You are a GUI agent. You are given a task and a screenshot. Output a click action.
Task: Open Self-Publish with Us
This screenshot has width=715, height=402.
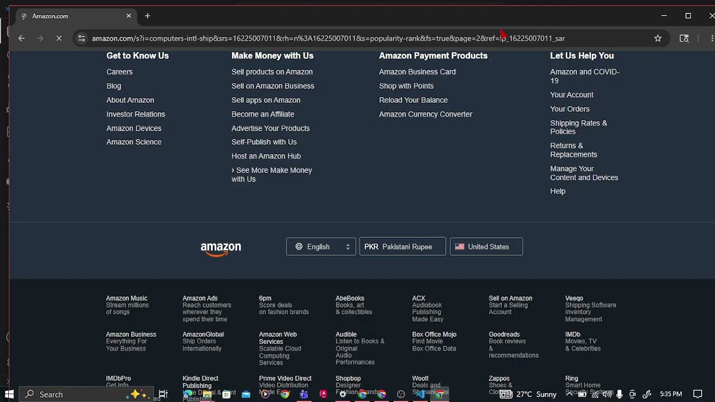(264, 142)
